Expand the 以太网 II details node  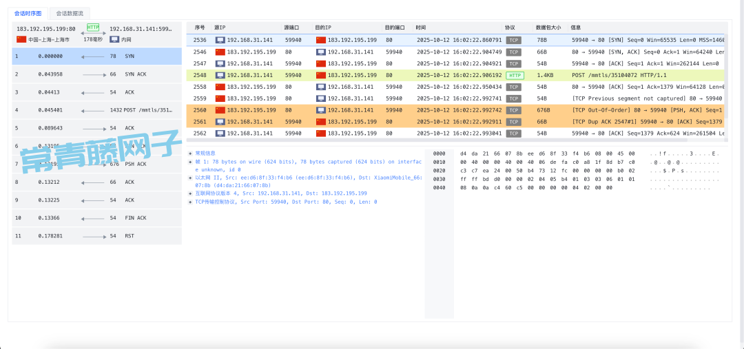pos(190,178)
